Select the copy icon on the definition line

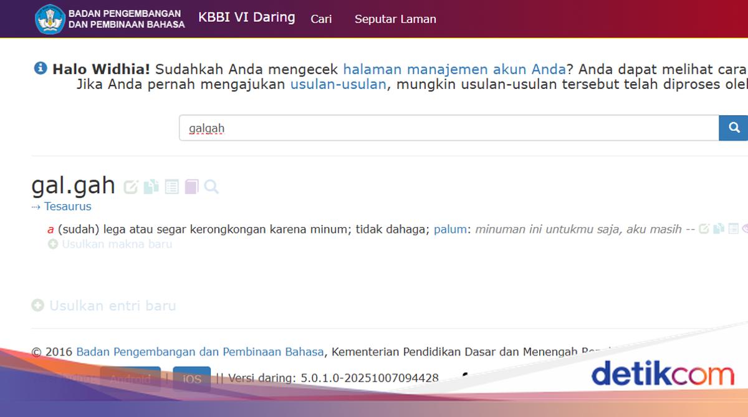point(718,229)
